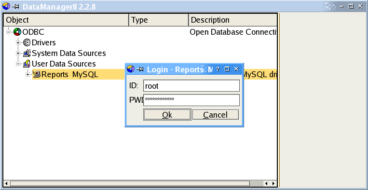
Task: Click the Cancel button in Login dialog
Action: [216, 115]
